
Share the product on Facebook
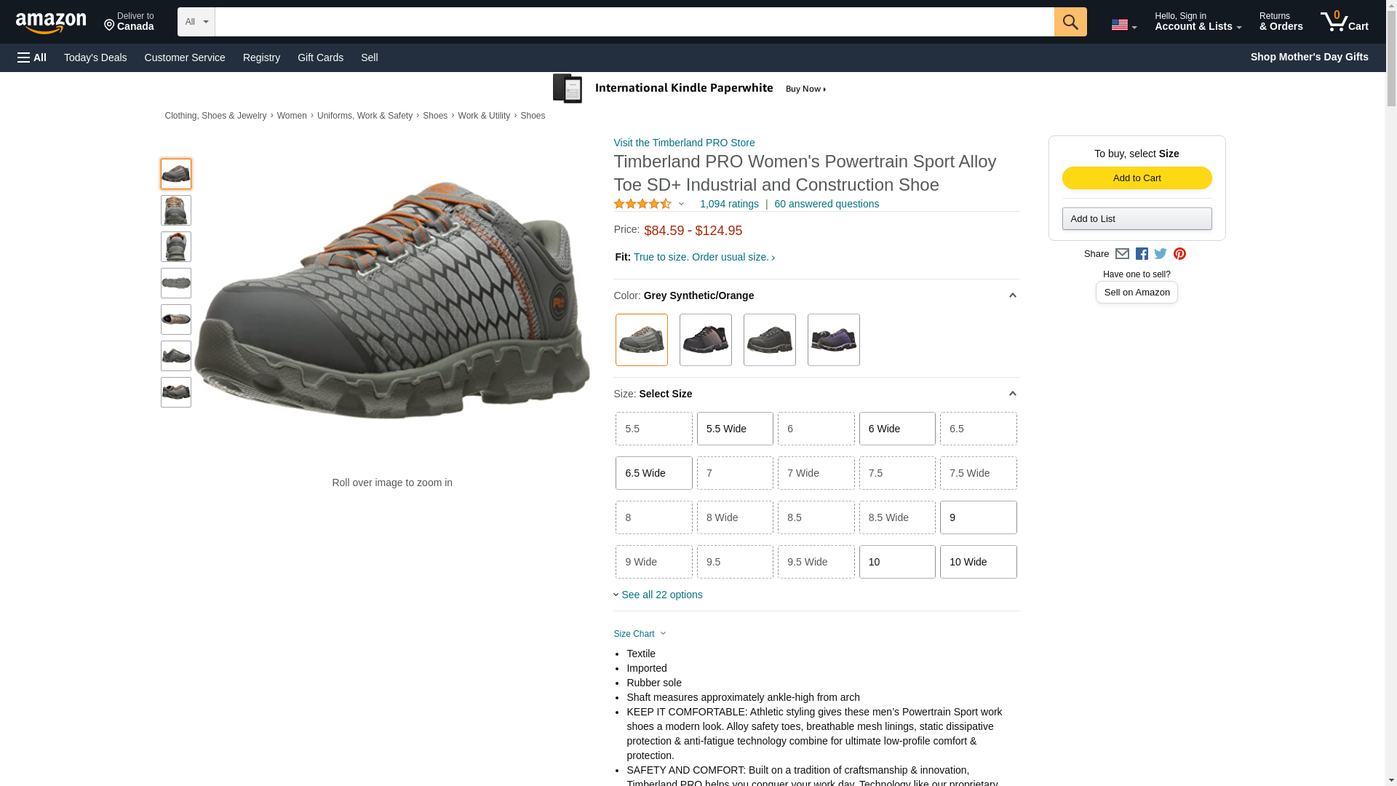(1142, 254)
